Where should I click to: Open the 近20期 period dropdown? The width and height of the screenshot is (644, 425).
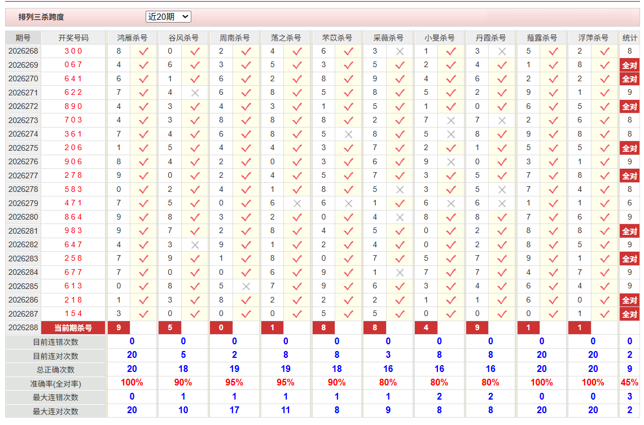(x=168, y=17)
